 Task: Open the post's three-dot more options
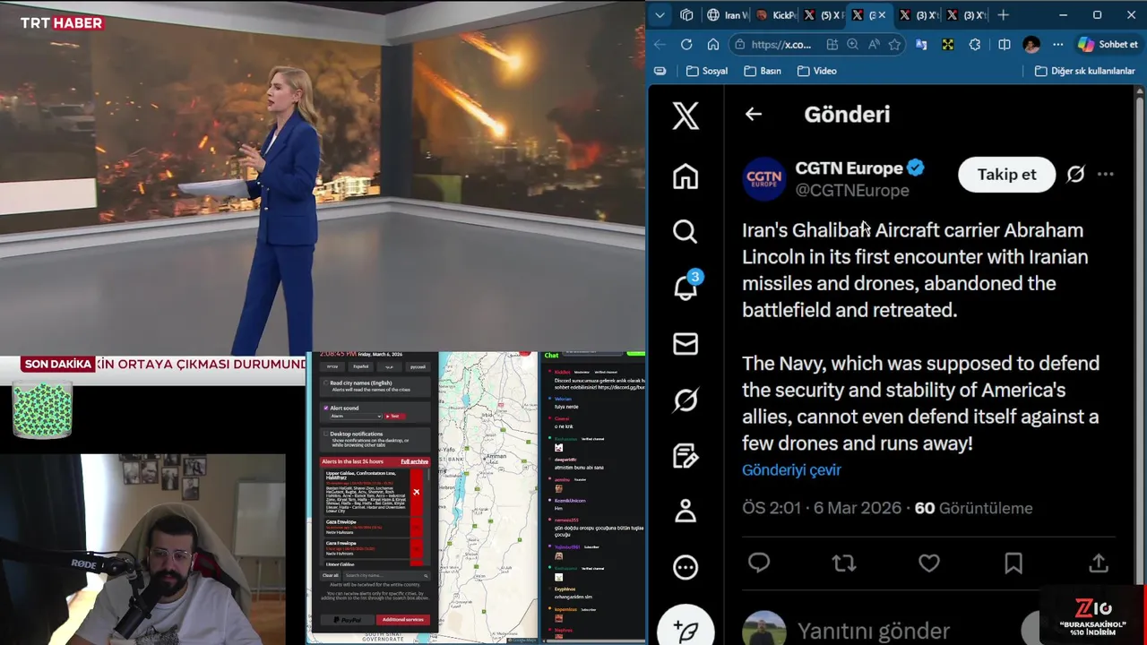click(x=1106, y=174)
